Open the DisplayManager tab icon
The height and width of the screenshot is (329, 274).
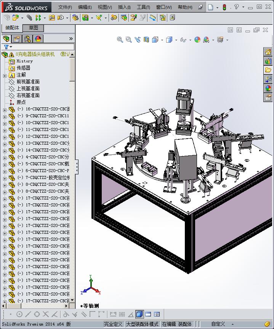pos(38,39)
